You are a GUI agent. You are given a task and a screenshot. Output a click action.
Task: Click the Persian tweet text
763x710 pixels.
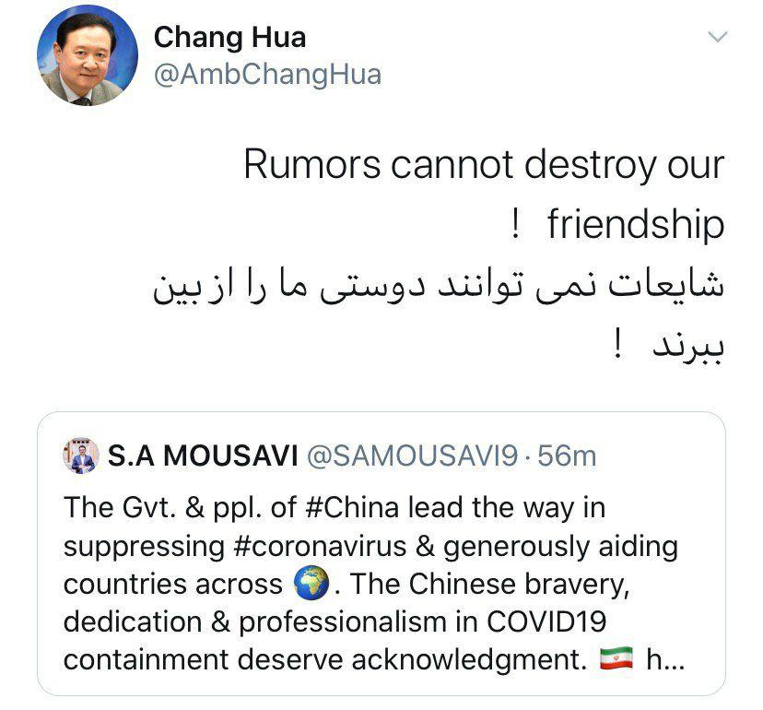(x=439, y=314)
